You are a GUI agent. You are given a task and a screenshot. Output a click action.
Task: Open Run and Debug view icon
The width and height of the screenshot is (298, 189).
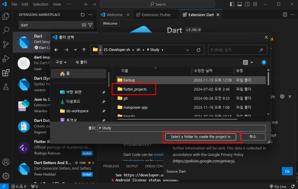pos(6,59)
